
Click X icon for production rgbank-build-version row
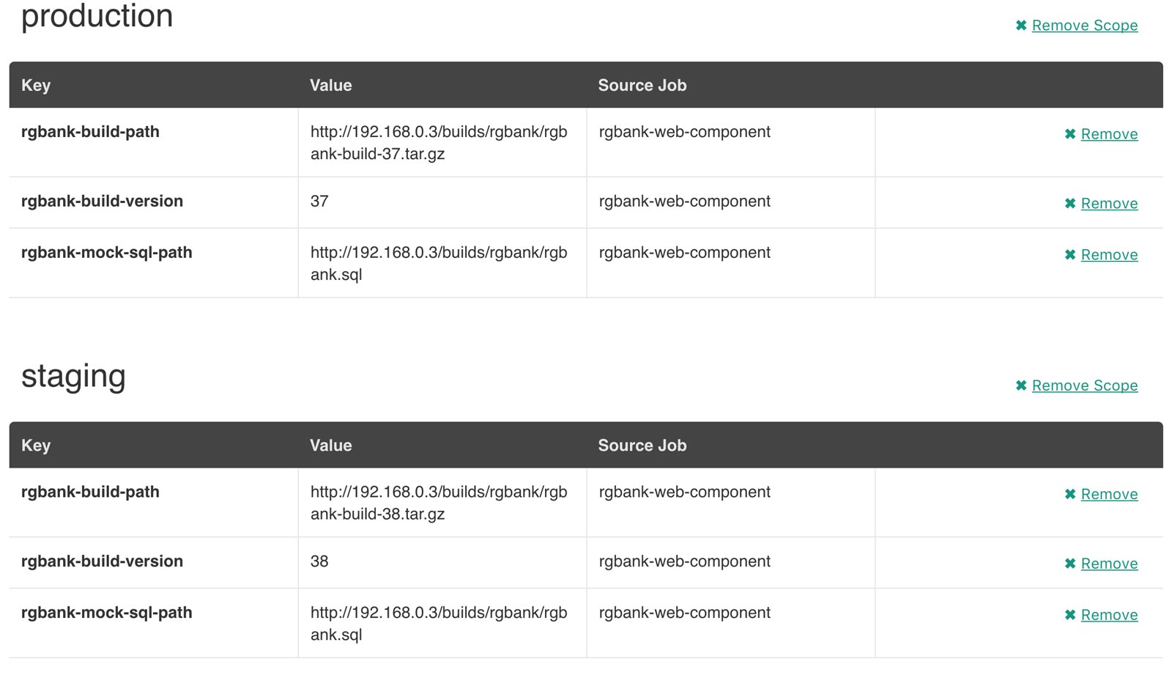tap(1070, 204)
